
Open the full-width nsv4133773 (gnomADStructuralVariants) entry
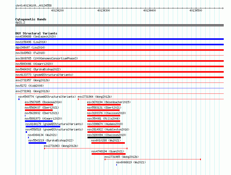(x=119, y=77)
